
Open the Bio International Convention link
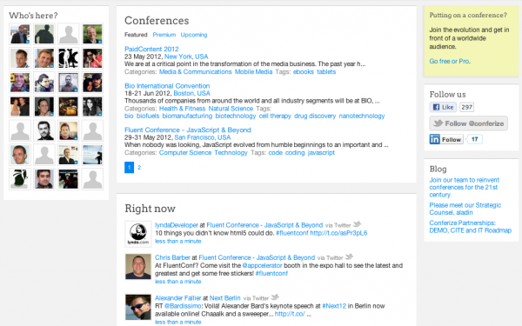point(167,86)
